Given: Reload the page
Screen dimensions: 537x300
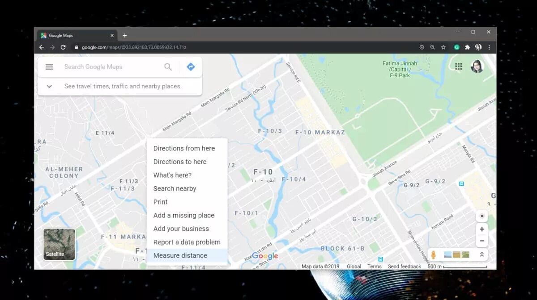Looking at the screenshot, I should 63,47.
